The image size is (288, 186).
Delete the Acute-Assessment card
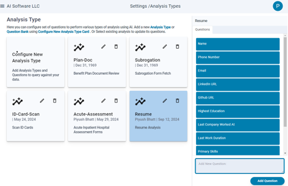[116, 101]
